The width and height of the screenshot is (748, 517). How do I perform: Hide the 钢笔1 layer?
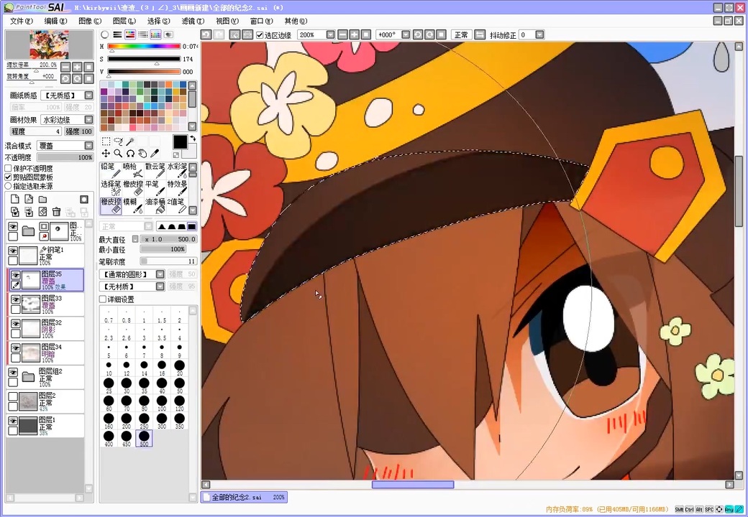(x=13, y=251)
